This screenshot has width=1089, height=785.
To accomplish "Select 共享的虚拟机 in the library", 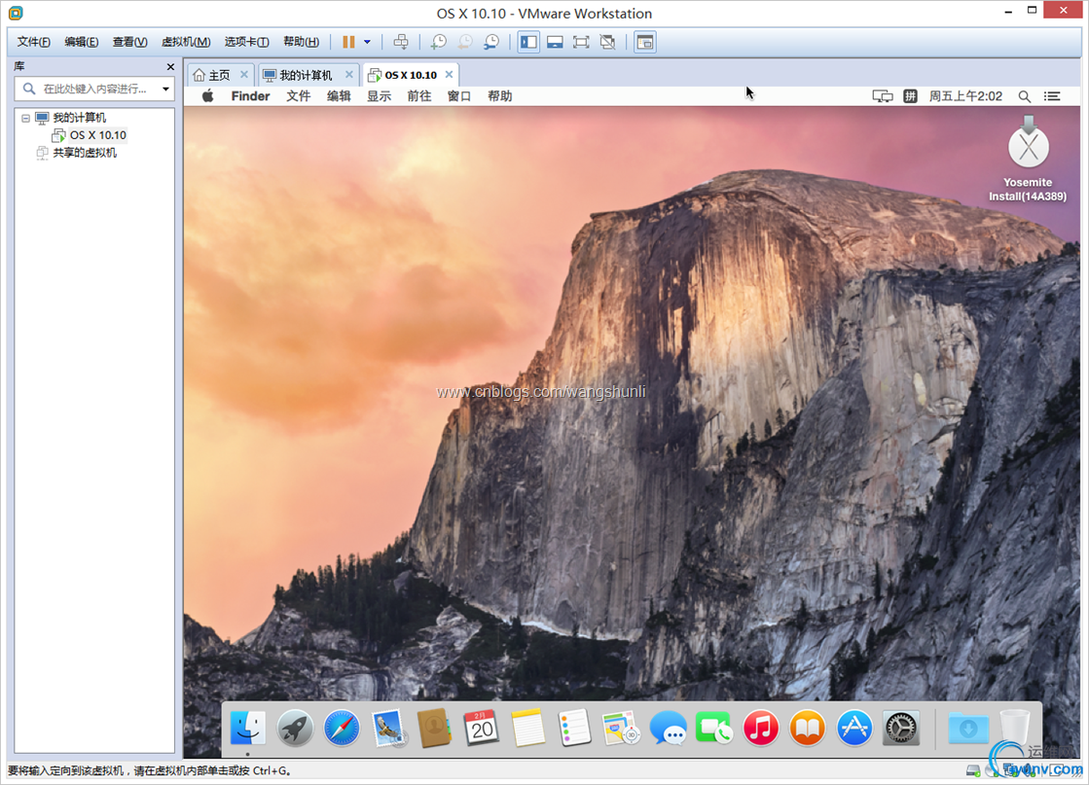I will point(85,153).
